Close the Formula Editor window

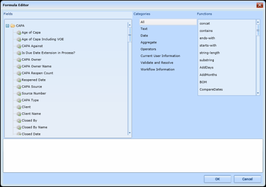coord(259,5)
